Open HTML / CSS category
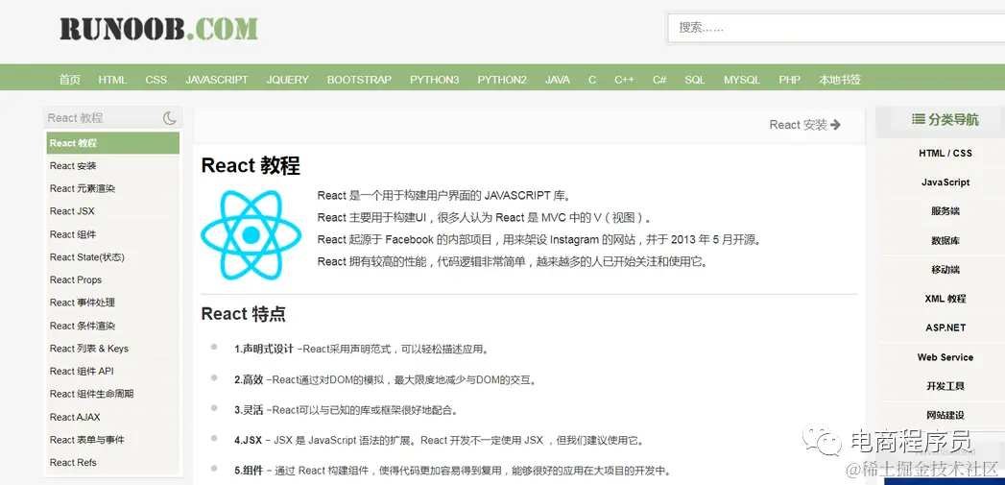 (x=945, y=154)
